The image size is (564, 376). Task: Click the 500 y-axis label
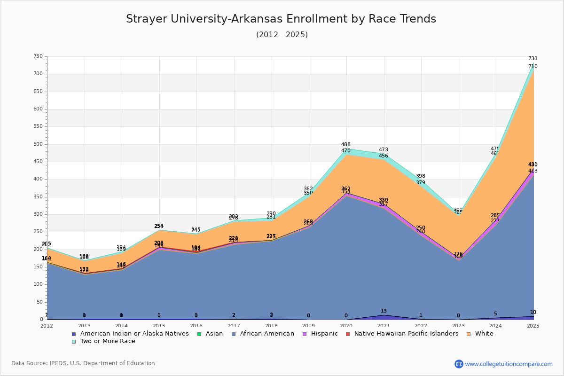(x=38, y=144)
